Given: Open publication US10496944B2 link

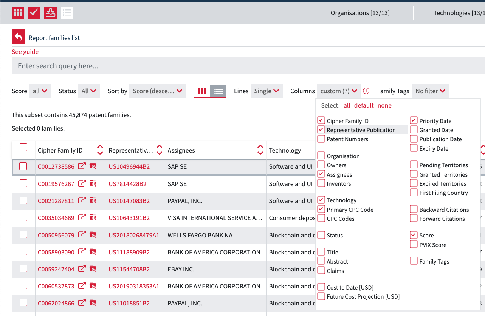Looking at the screenshot, I should [129, 166].
